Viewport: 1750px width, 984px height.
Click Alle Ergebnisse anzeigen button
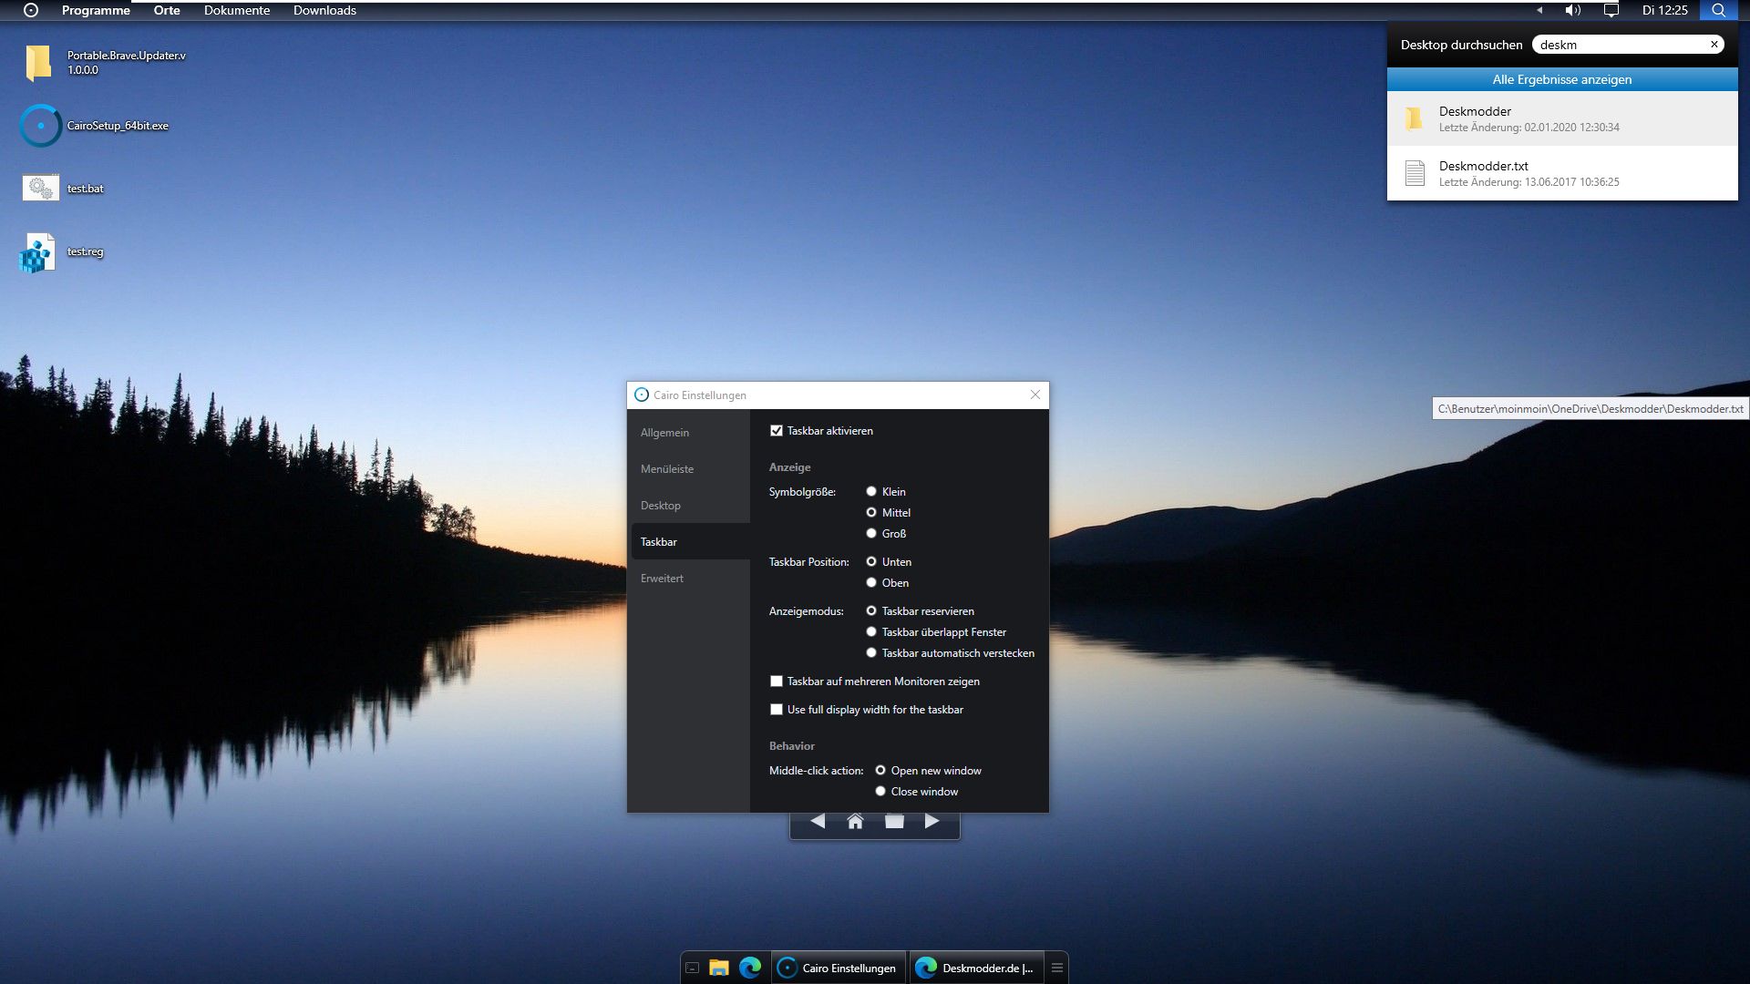1562,79
